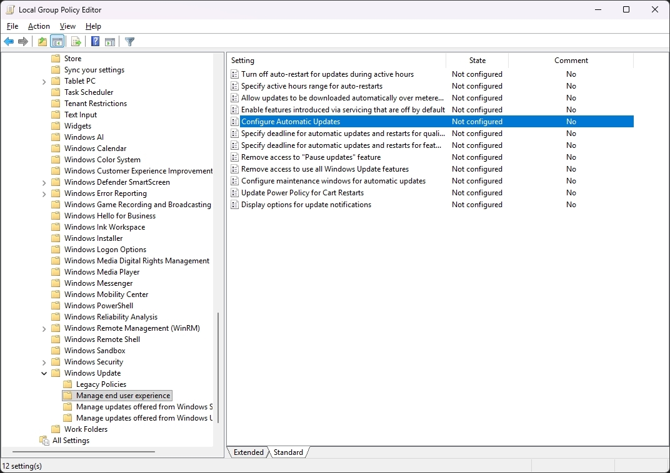
Task: Open the File menu
Action: tap(12, 26)
